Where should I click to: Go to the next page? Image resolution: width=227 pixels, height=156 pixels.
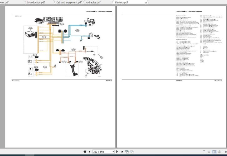point(117,152)
